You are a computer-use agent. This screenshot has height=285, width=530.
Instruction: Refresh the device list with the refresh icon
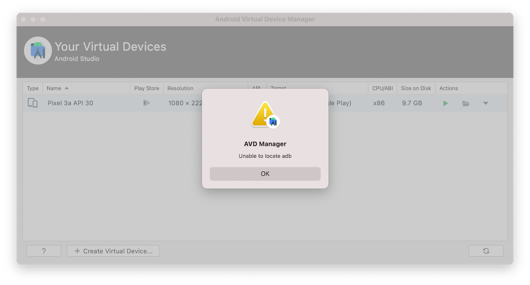486,251
